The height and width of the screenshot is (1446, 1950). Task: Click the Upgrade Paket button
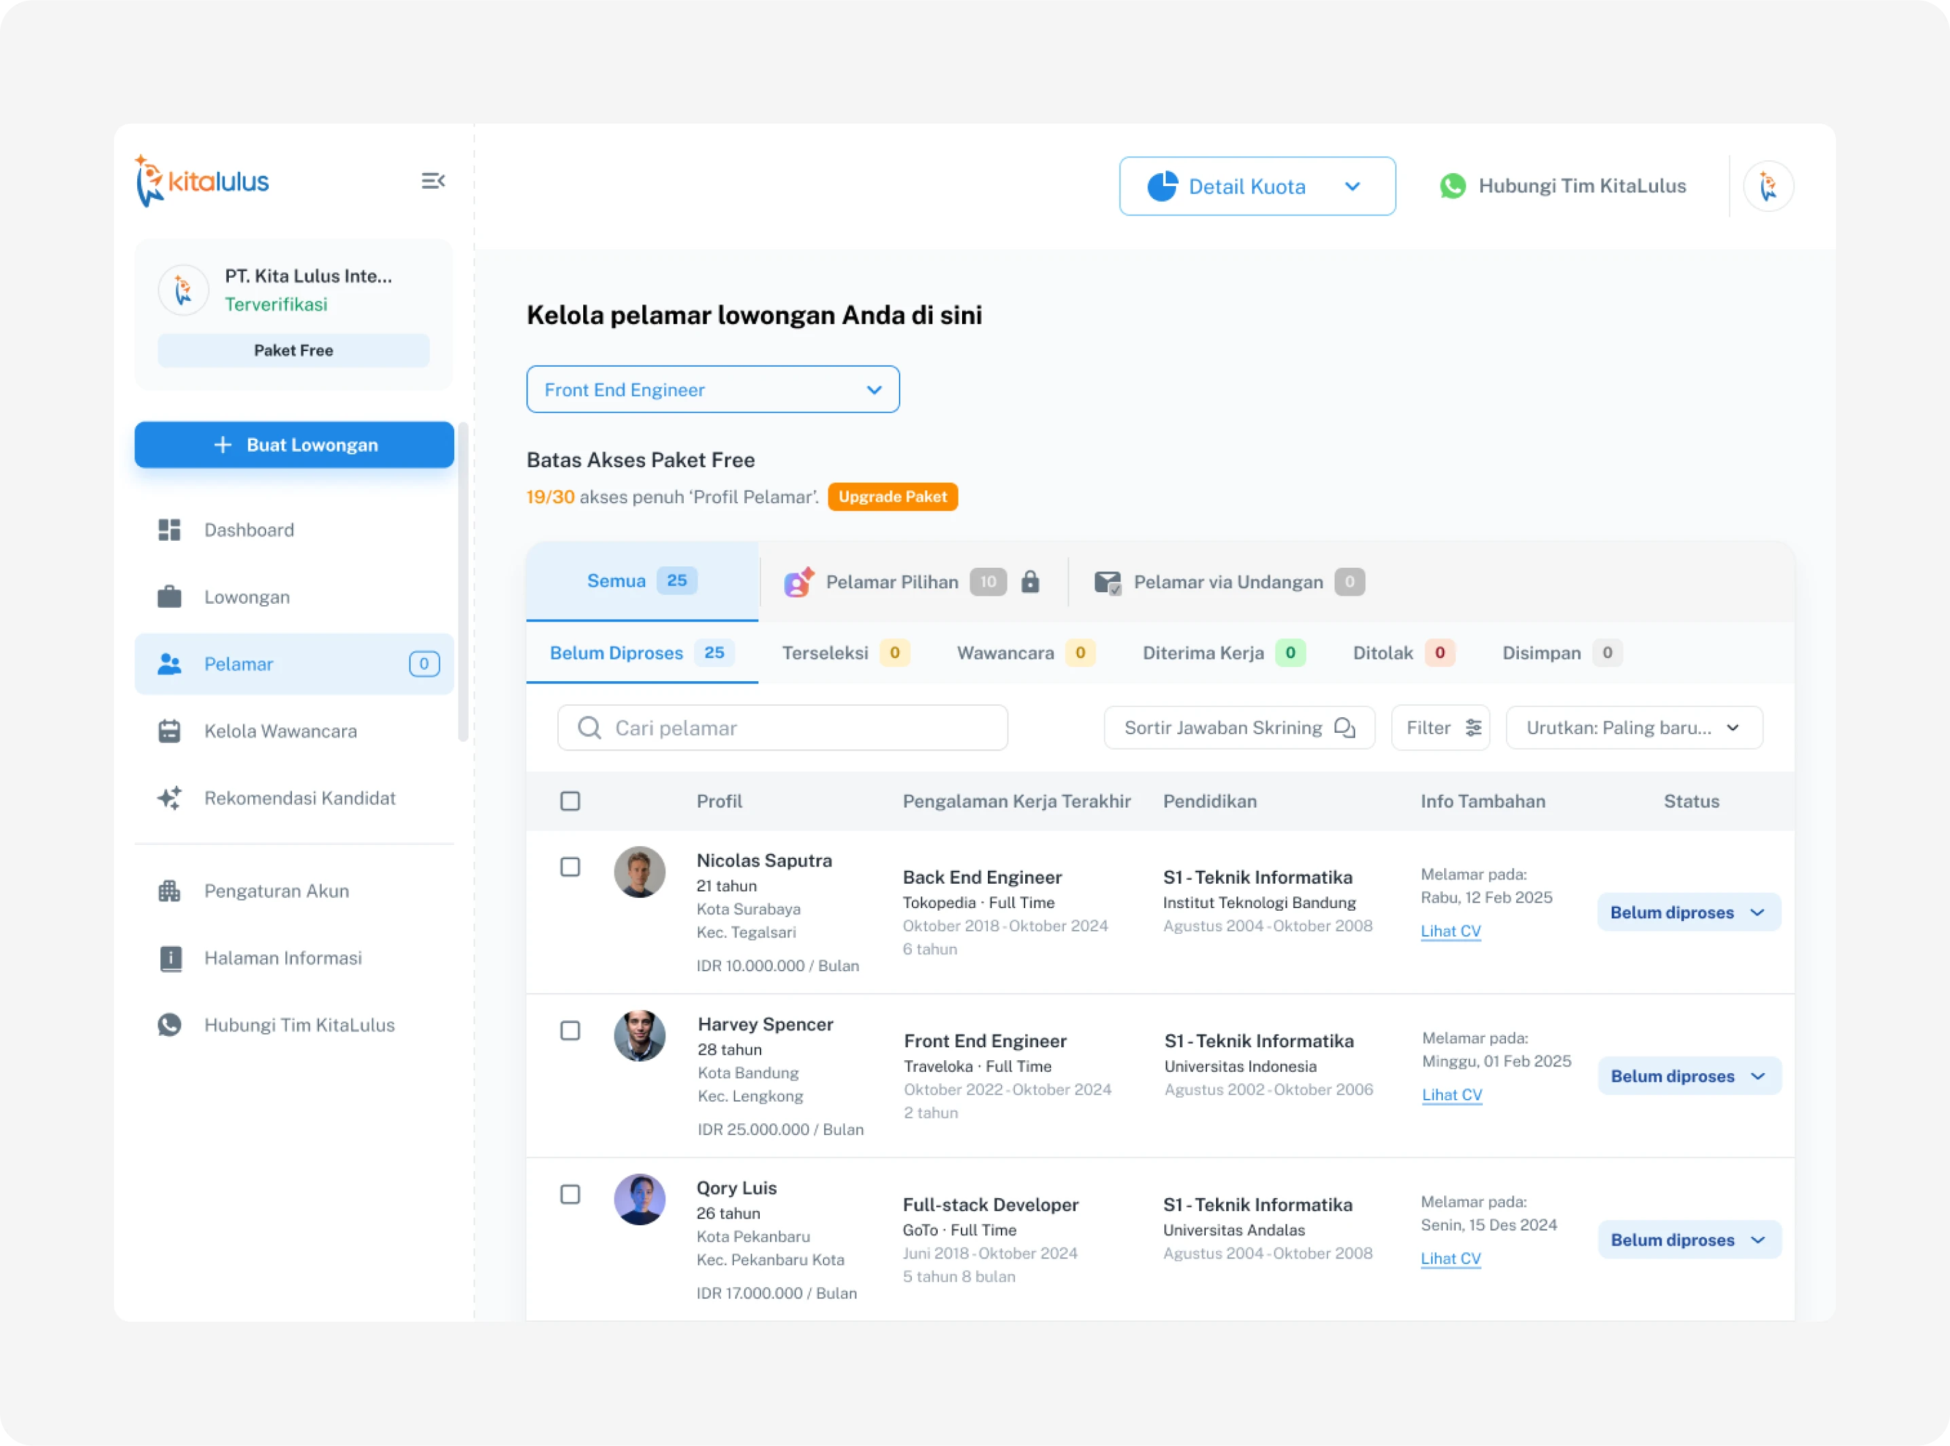coord(892,497)
